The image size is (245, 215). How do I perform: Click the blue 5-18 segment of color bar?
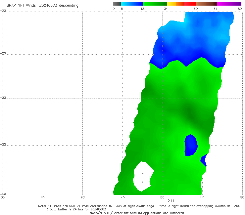tap(132, 4)
